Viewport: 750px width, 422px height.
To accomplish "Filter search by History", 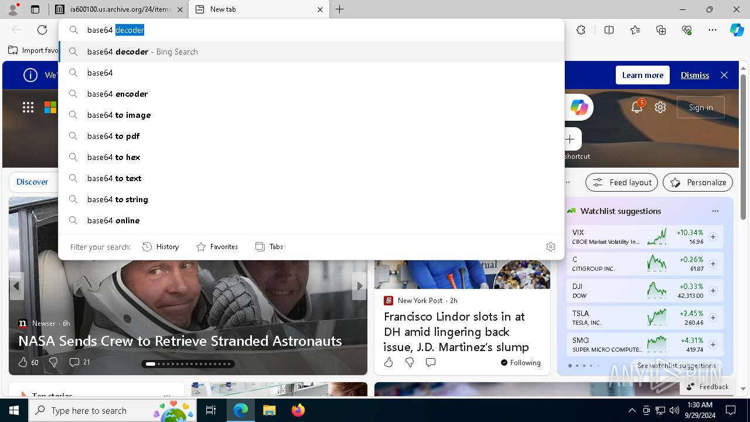I will click(x=161, y=247).
